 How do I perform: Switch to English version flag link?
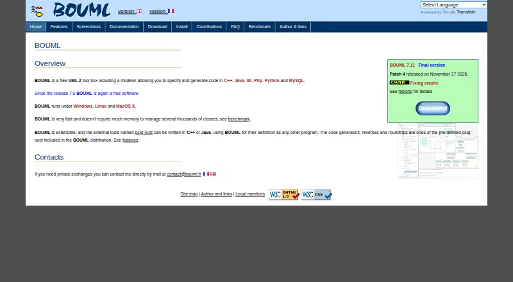coord(130,11)
